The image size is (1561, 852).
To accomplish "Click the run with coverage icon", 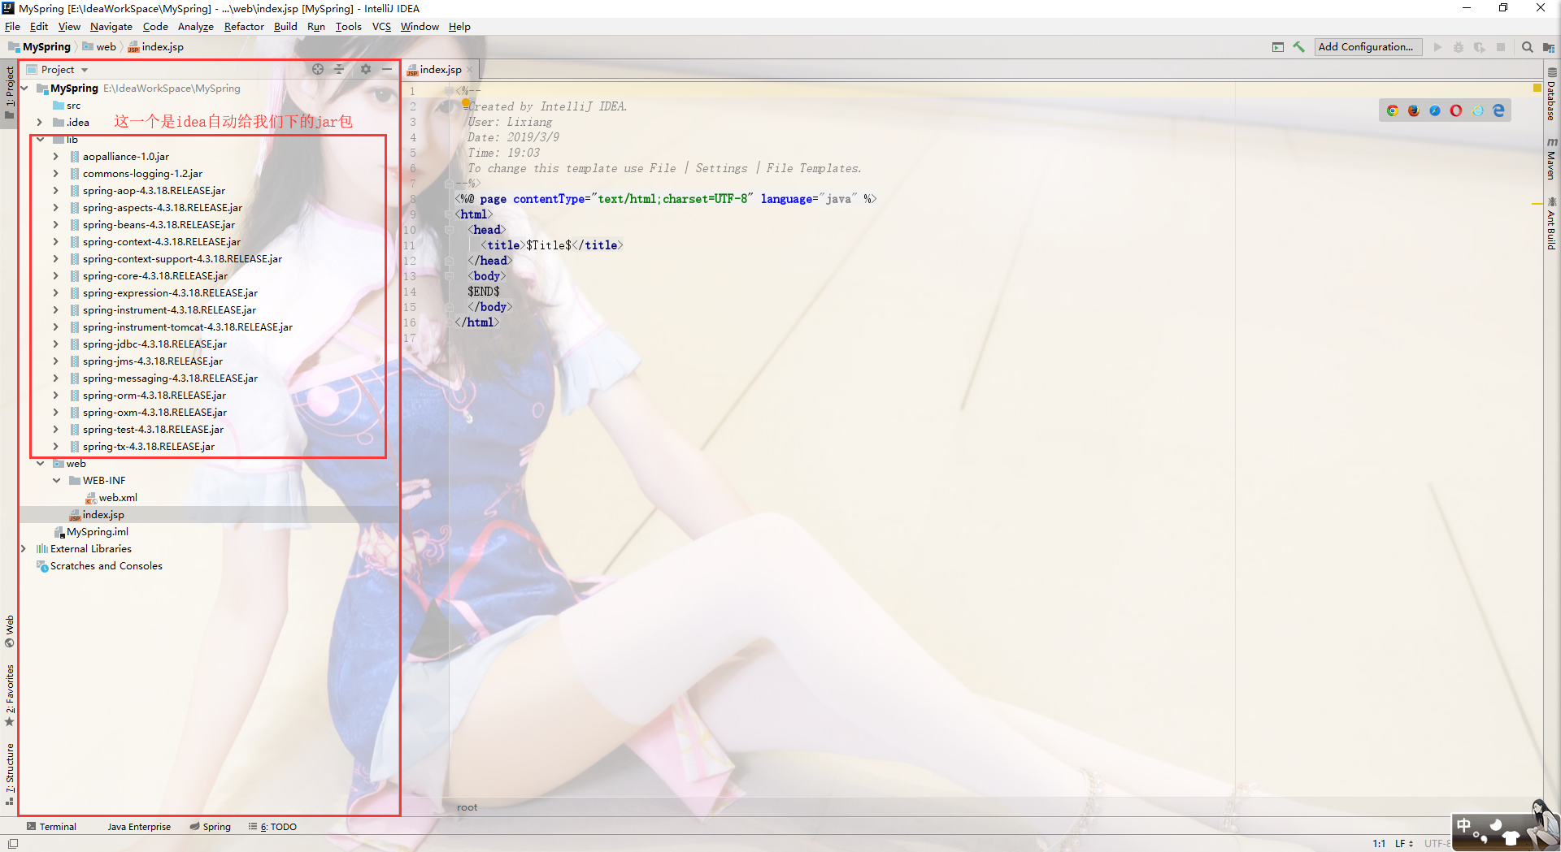I will 1480,47.
